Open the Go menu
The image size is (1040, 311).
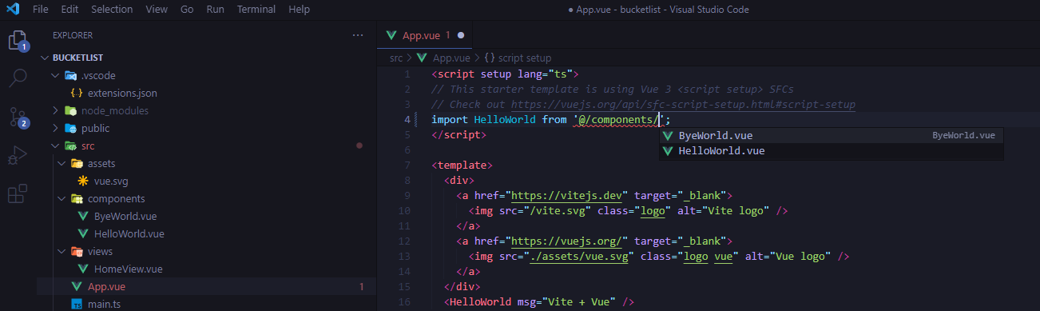click(187, 10)
